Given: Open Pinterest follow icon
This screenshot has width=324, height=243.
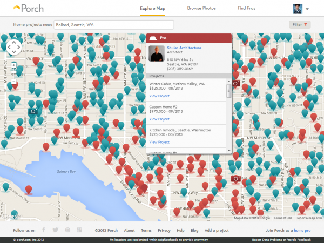Looking at the screenshot, I should tap(67, 230).
